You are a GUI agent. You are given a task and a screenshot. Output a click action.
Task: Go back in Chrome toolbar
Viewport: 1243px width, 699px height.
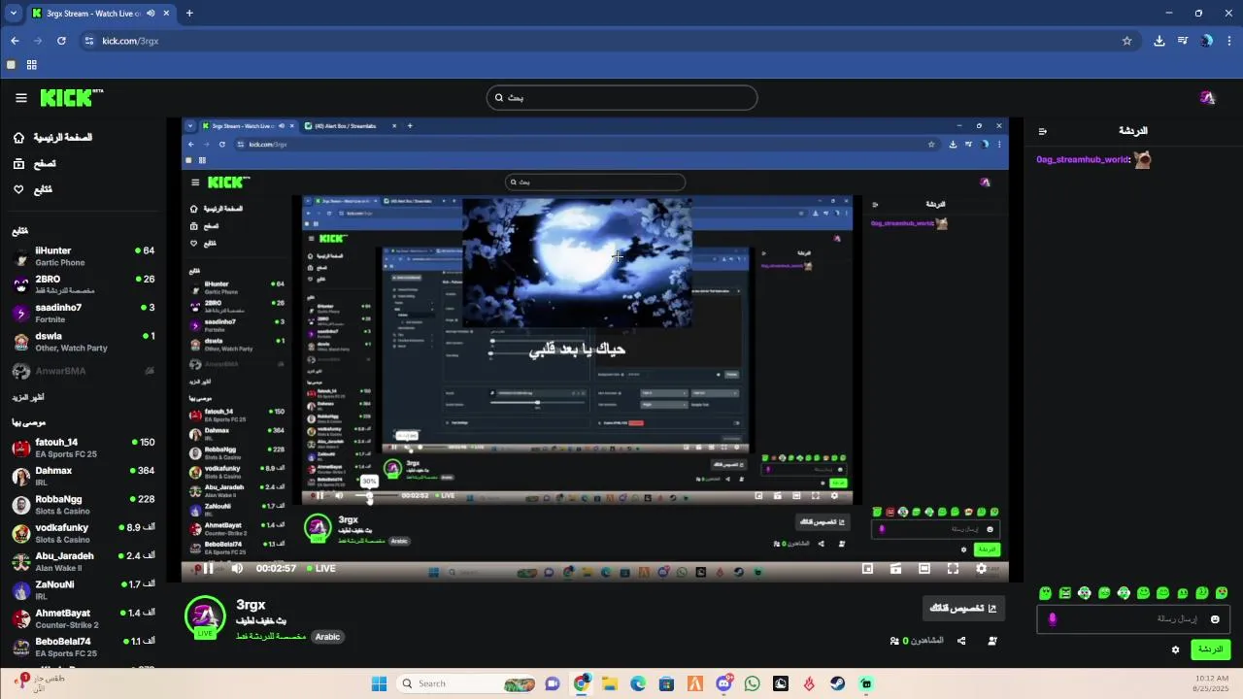pyautogui.click(x=15, y=41)
